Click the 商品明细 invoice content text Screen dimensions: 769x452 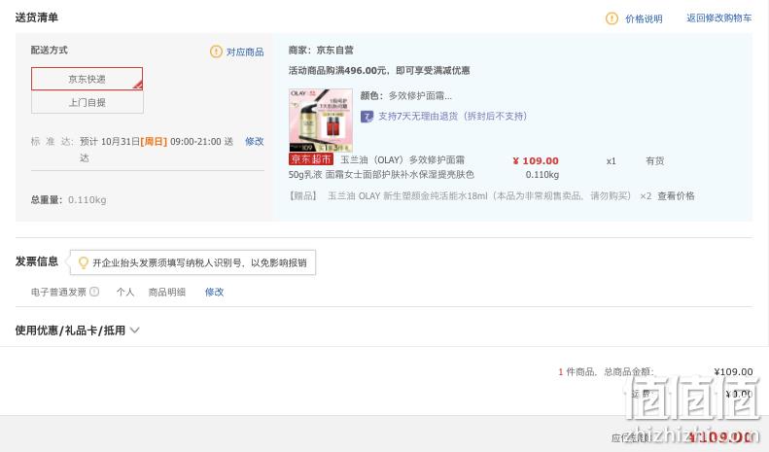coord(167,292)
